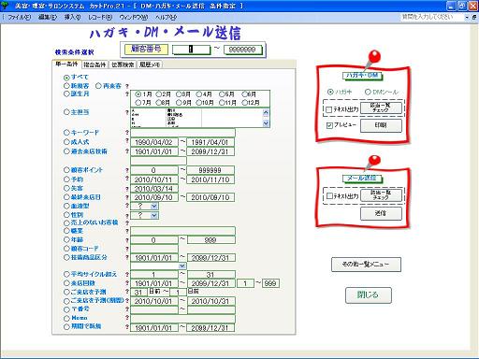Click the red pushpin above メール送信 panel
Viewport: 479px width, 359px height.
pos(373,163)
